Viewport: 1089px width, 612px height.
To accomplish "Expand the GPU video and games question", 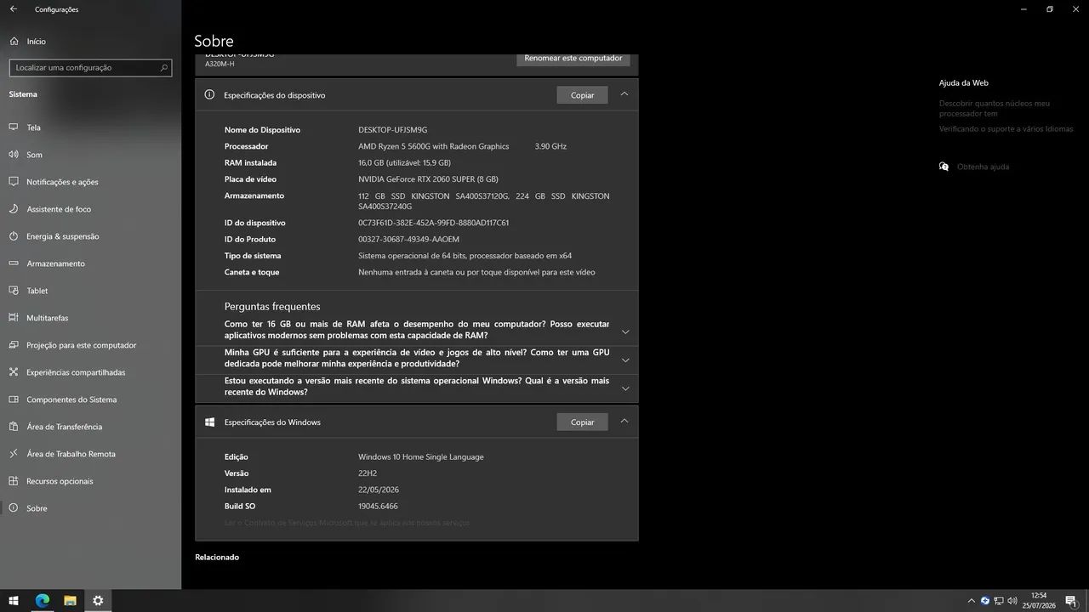I will (x=417, y=358).
